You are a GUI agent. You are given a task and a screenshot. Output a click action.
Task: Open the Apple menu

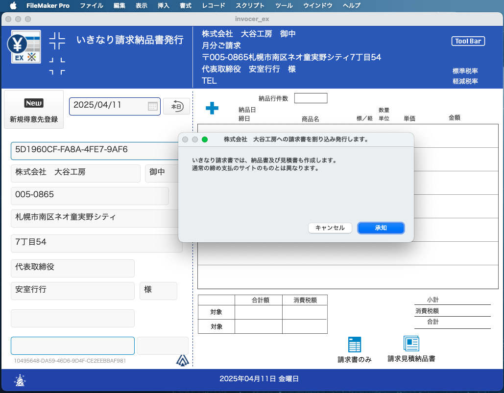point(13,6)
